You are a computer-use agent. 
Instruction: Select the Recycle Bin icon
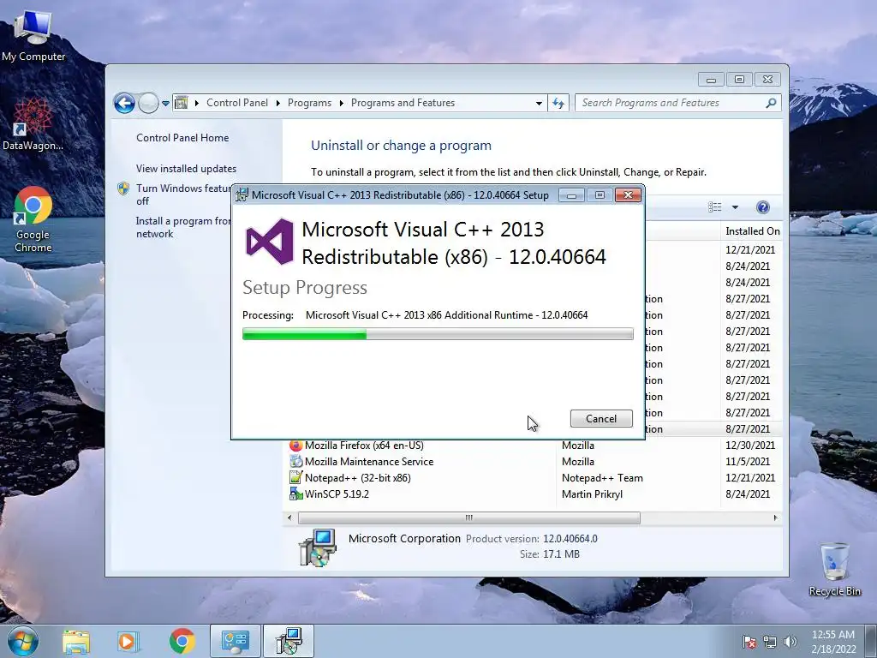(x=834, y=569)
